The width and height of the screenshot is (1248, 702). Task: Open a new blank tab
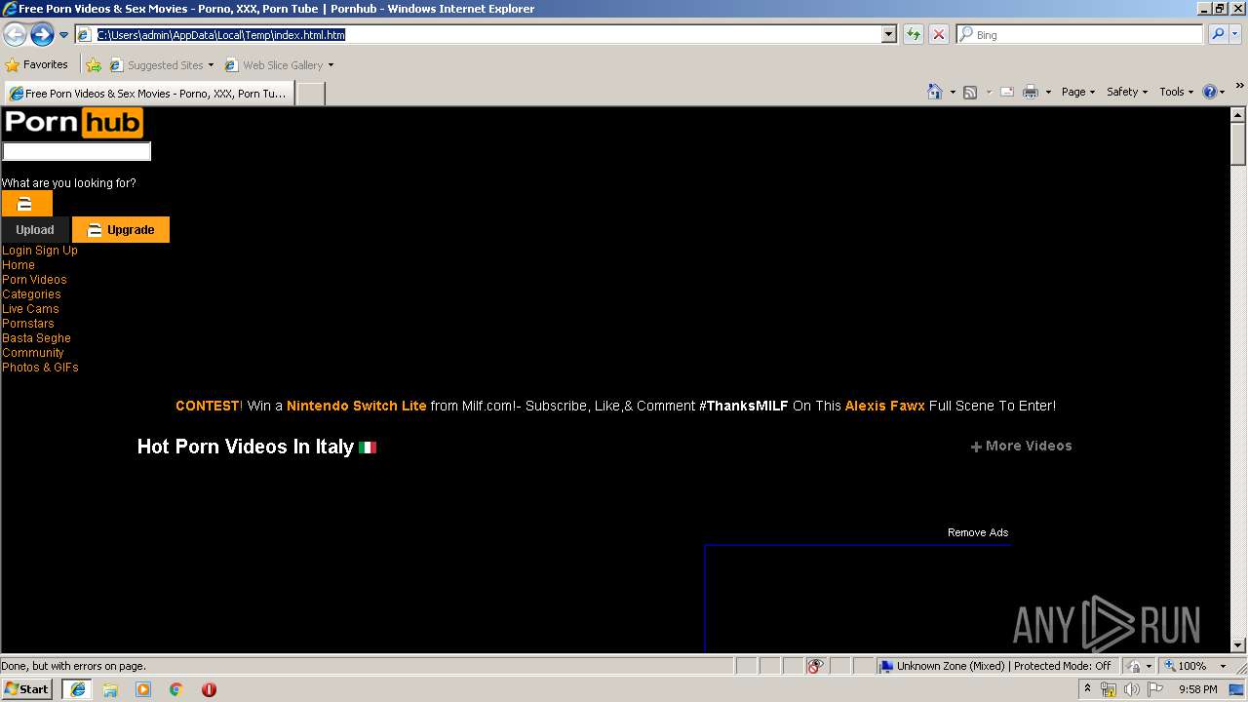pos(310,94)
